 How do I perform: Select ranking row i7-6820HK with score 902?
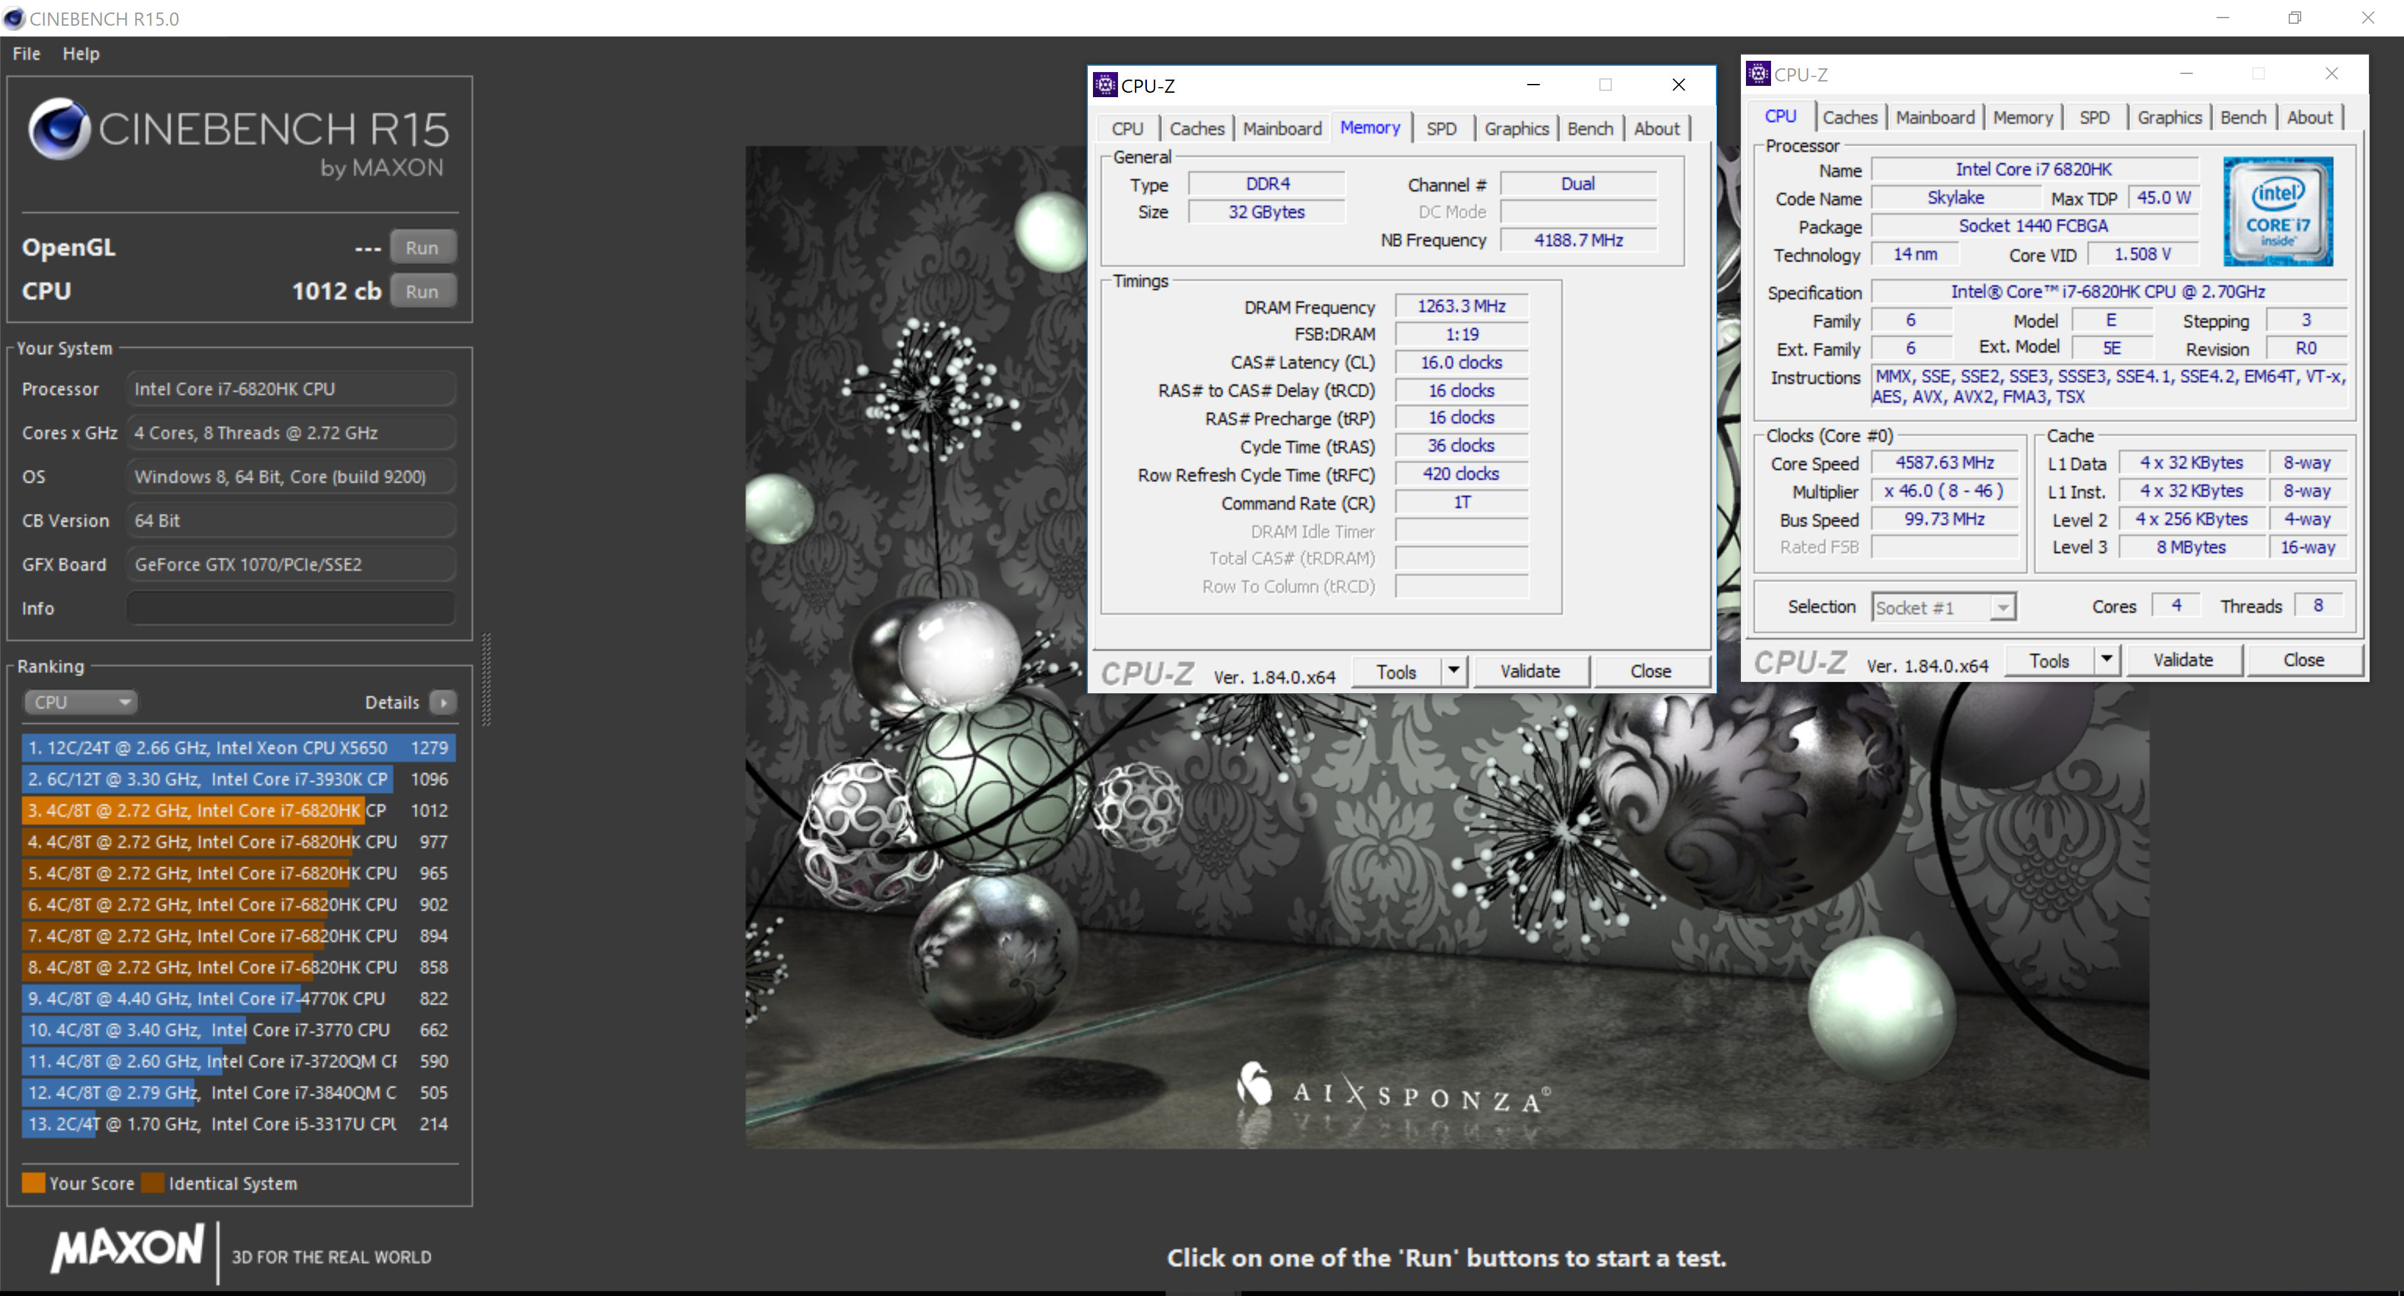click(239, 904)
